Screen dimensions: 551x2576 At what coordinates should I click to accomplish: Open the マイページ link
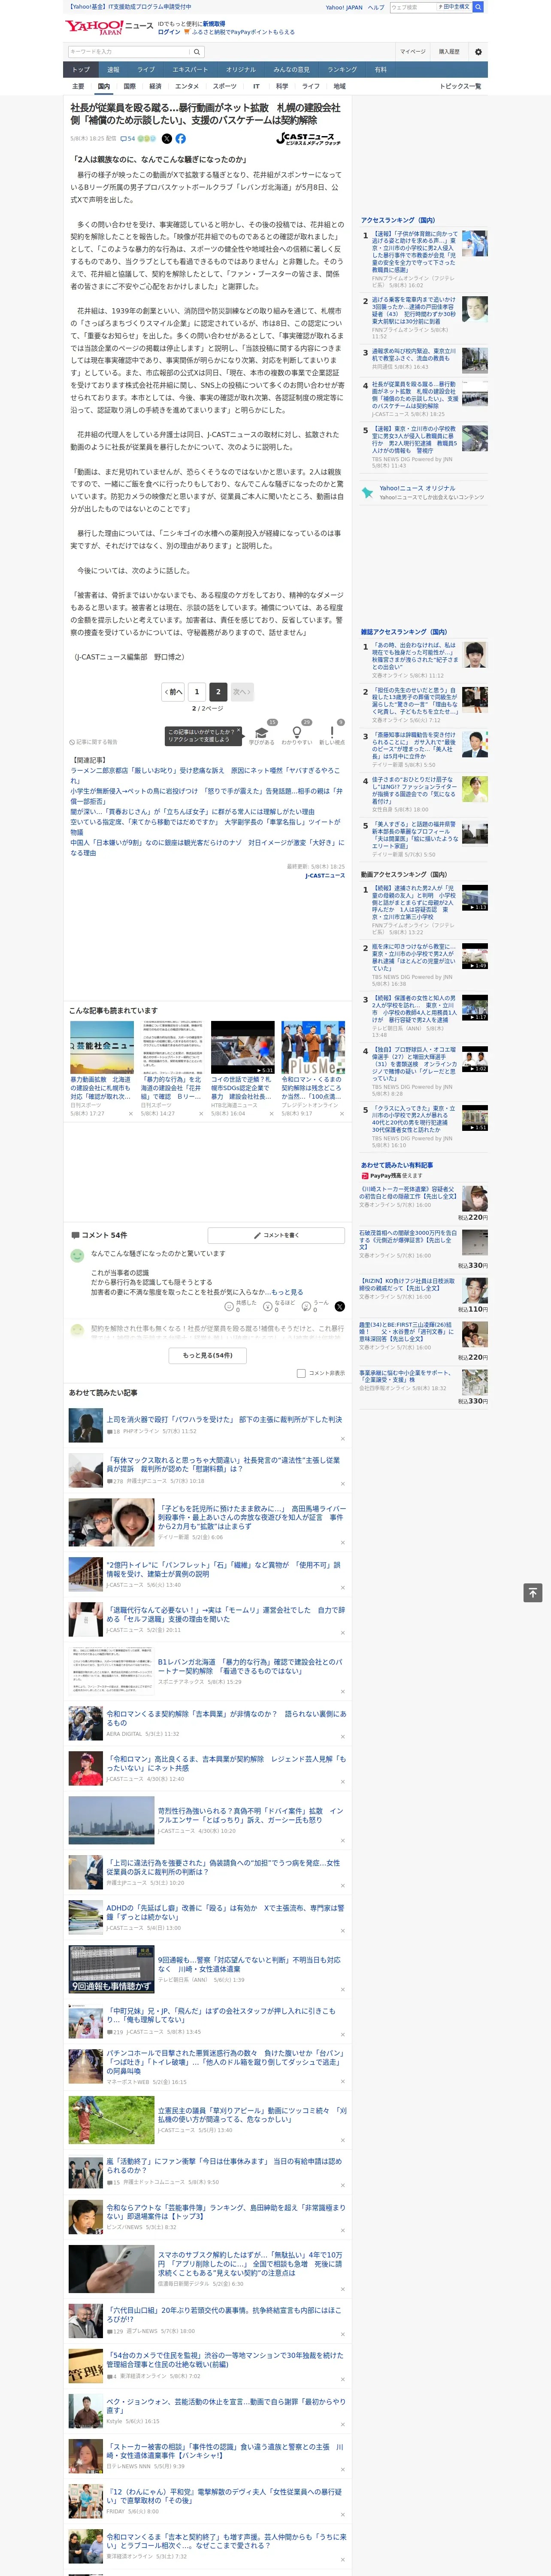coord(412,52)
